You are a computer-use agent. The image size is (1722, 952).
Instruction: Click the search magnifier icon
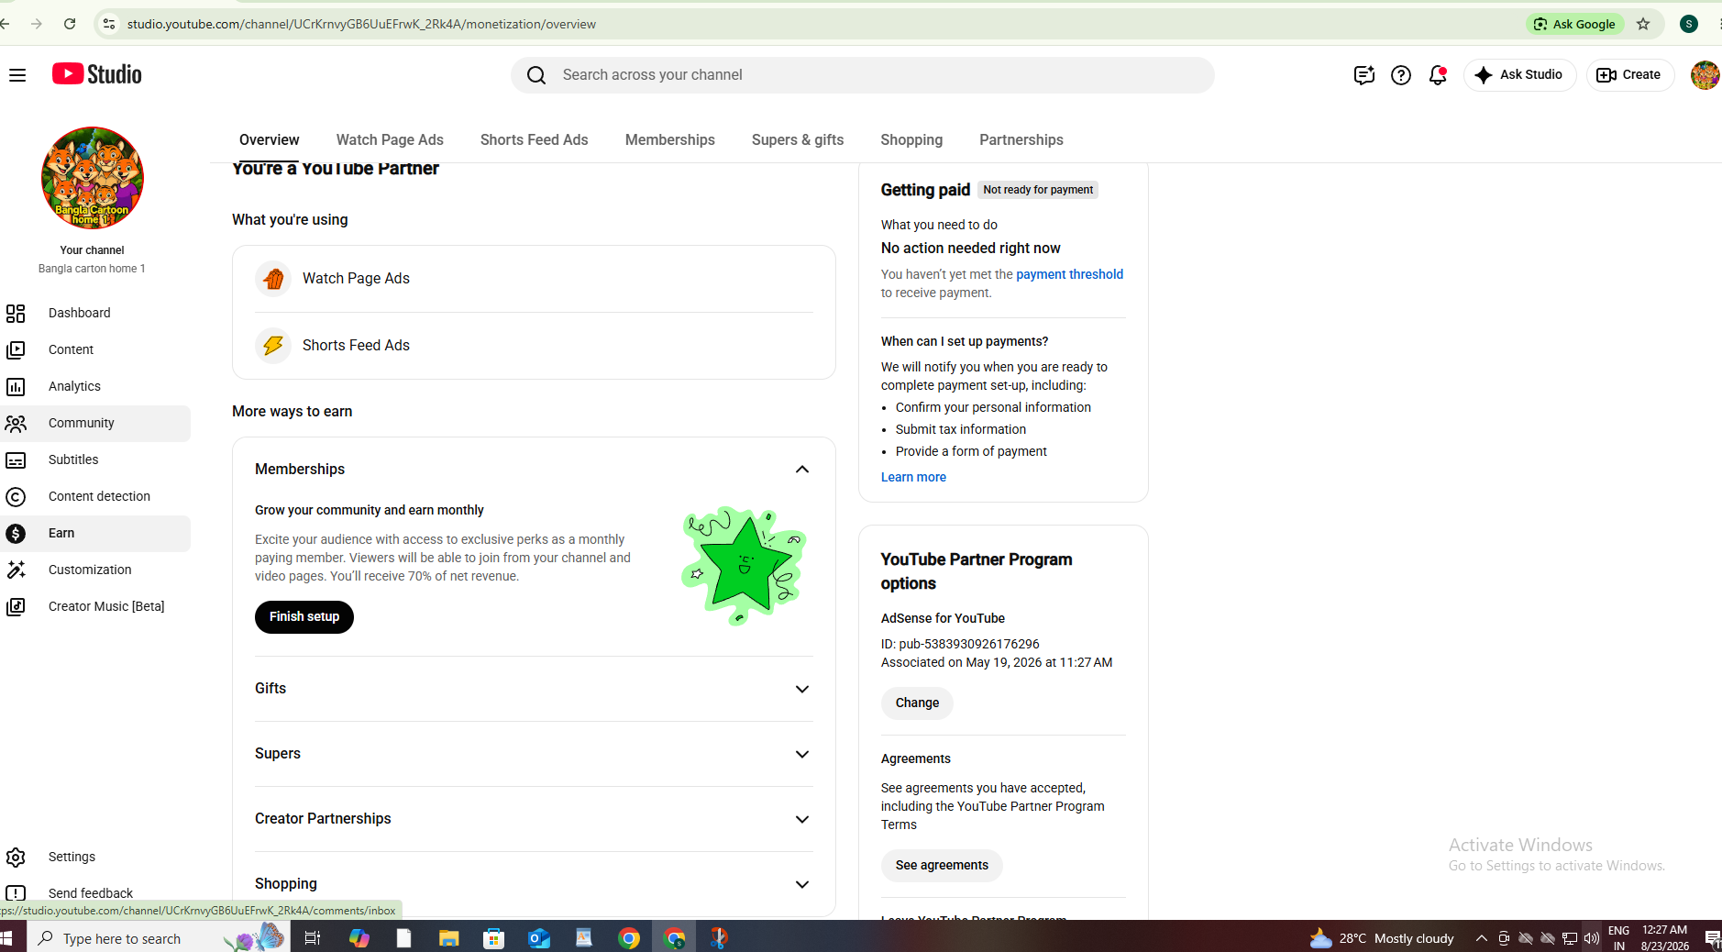pos(536,75)
